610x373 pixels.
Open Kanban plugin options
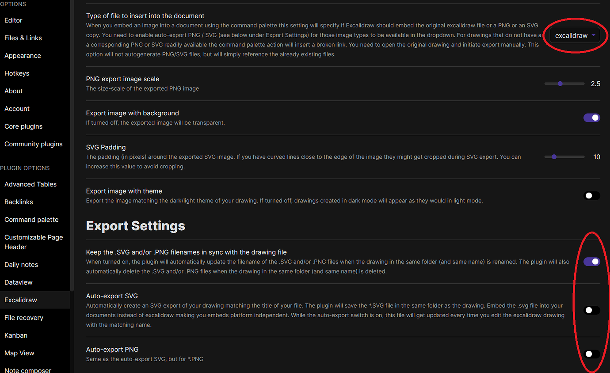15,335
